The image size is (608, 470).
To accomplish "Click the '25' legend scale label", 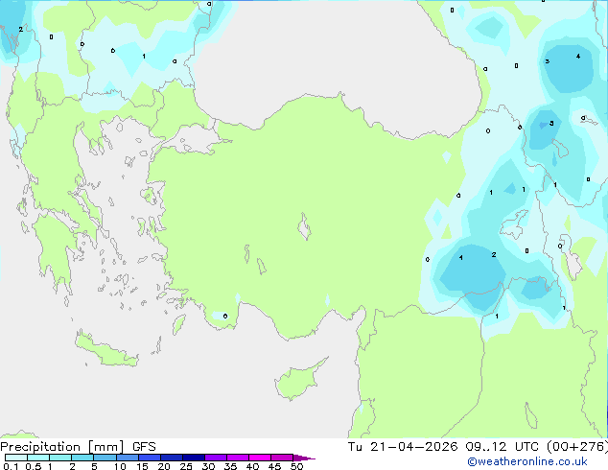I will pyautogui.click(x=186, y=466).
